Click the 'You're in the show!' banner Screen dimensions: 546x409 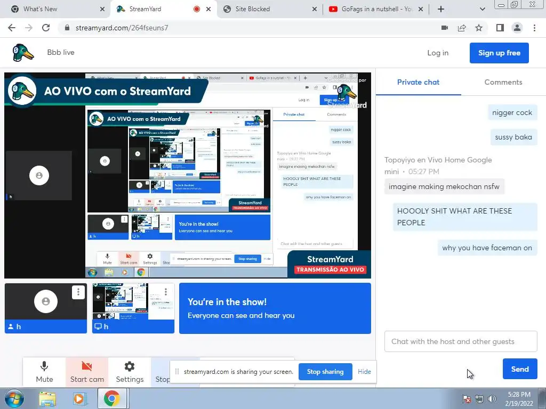(275, 308)
